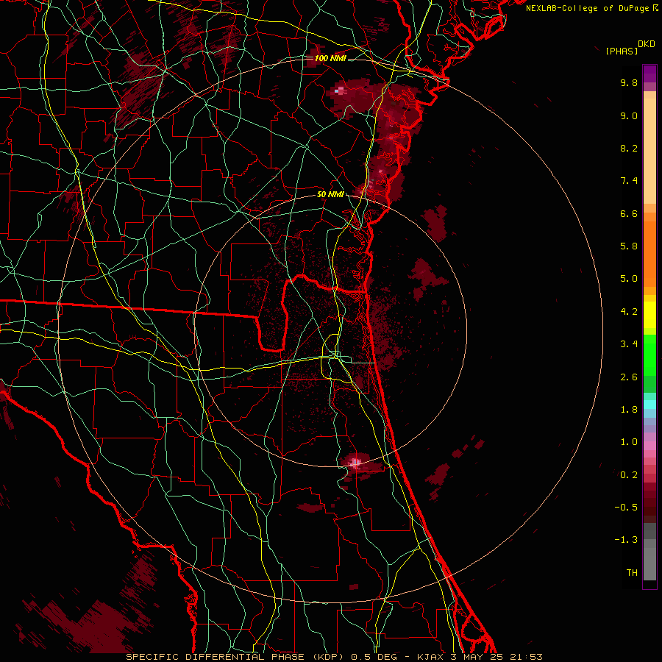
Task: Click the 6.6 value on color scale
Action: pyautogui.click(x=629, y=213)
